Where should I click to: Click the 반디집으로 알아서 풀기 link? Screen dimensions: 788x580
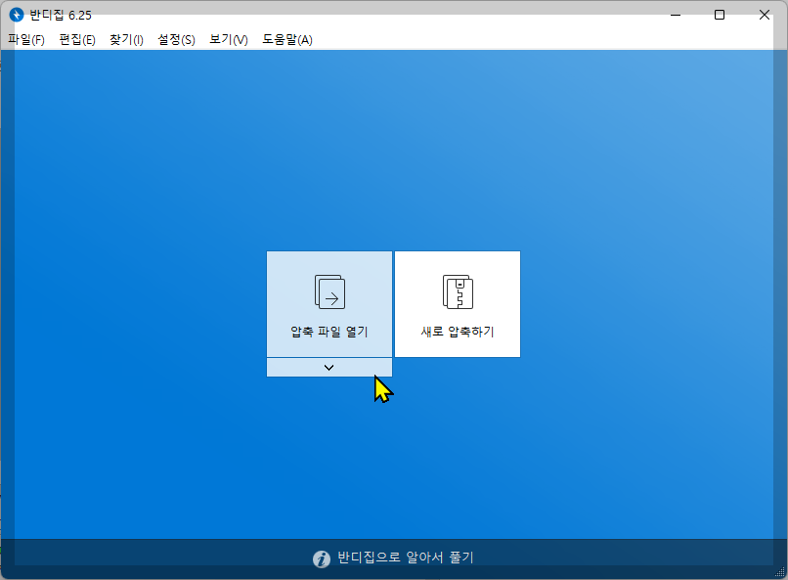405,558
